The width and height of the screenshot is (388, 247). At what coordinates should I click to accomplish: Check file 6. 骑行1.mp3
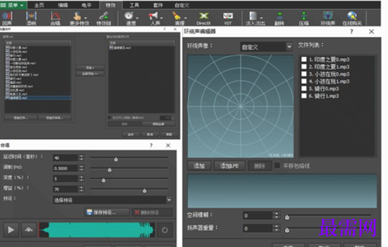304,96
